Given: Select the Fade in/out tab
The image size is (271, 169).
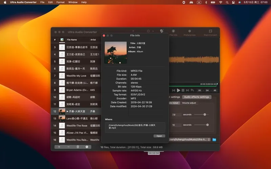Looking at the screenshot, I should click(x=174, y=103).
